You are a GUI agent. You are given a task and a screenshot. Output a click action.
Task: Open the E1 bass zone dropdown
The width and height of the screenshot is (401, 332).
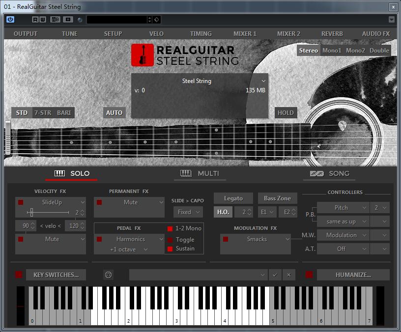[x=267, y=212]
